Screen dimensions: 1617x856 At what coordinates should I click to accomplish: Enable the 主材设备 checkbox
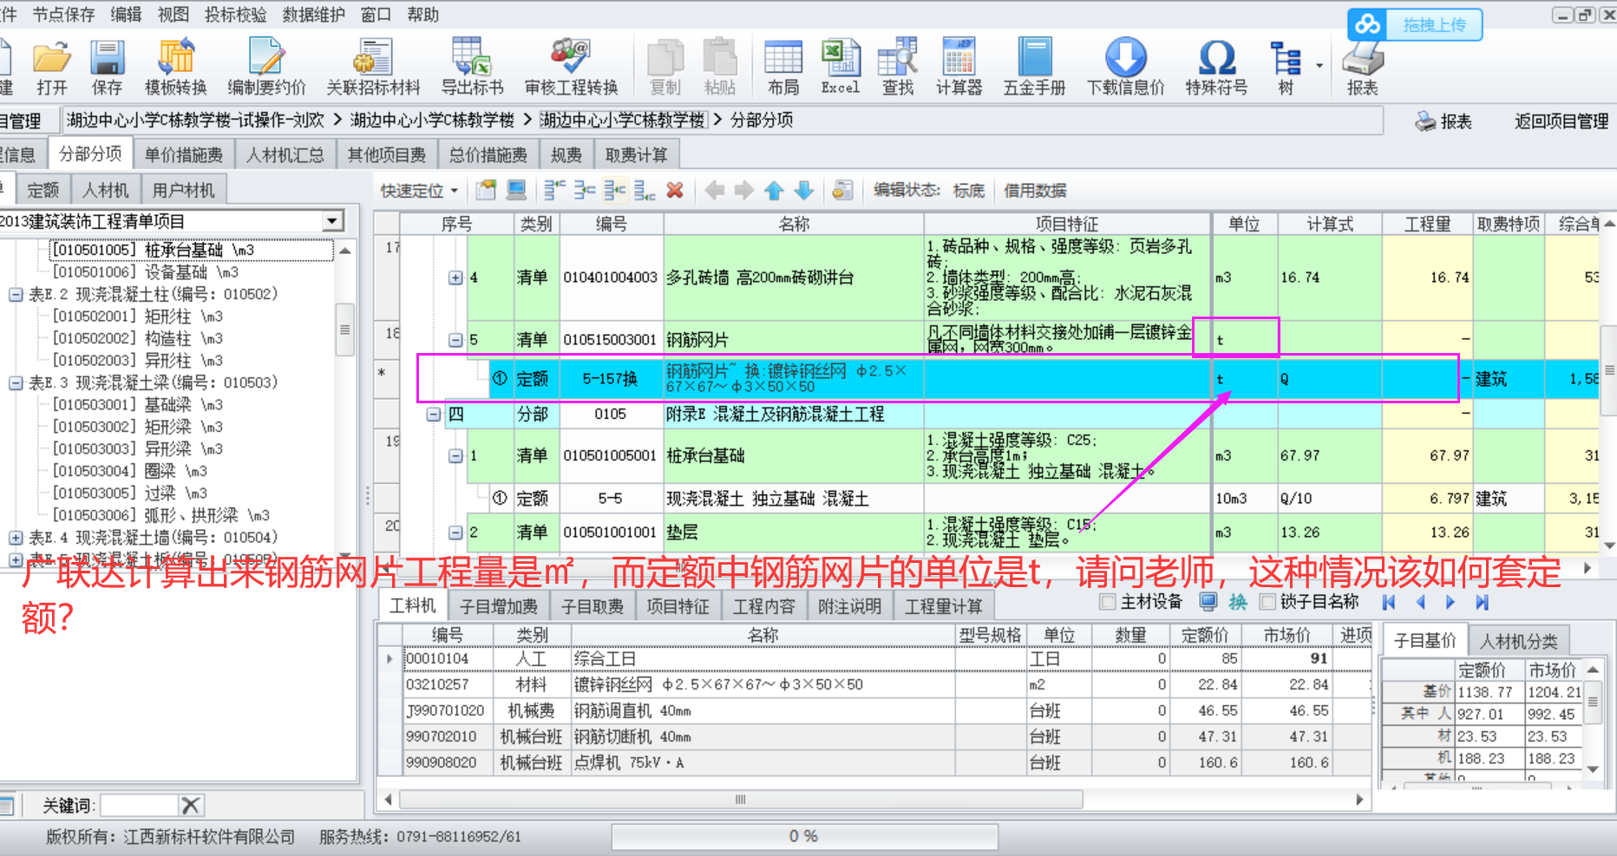pos(1107,602)
